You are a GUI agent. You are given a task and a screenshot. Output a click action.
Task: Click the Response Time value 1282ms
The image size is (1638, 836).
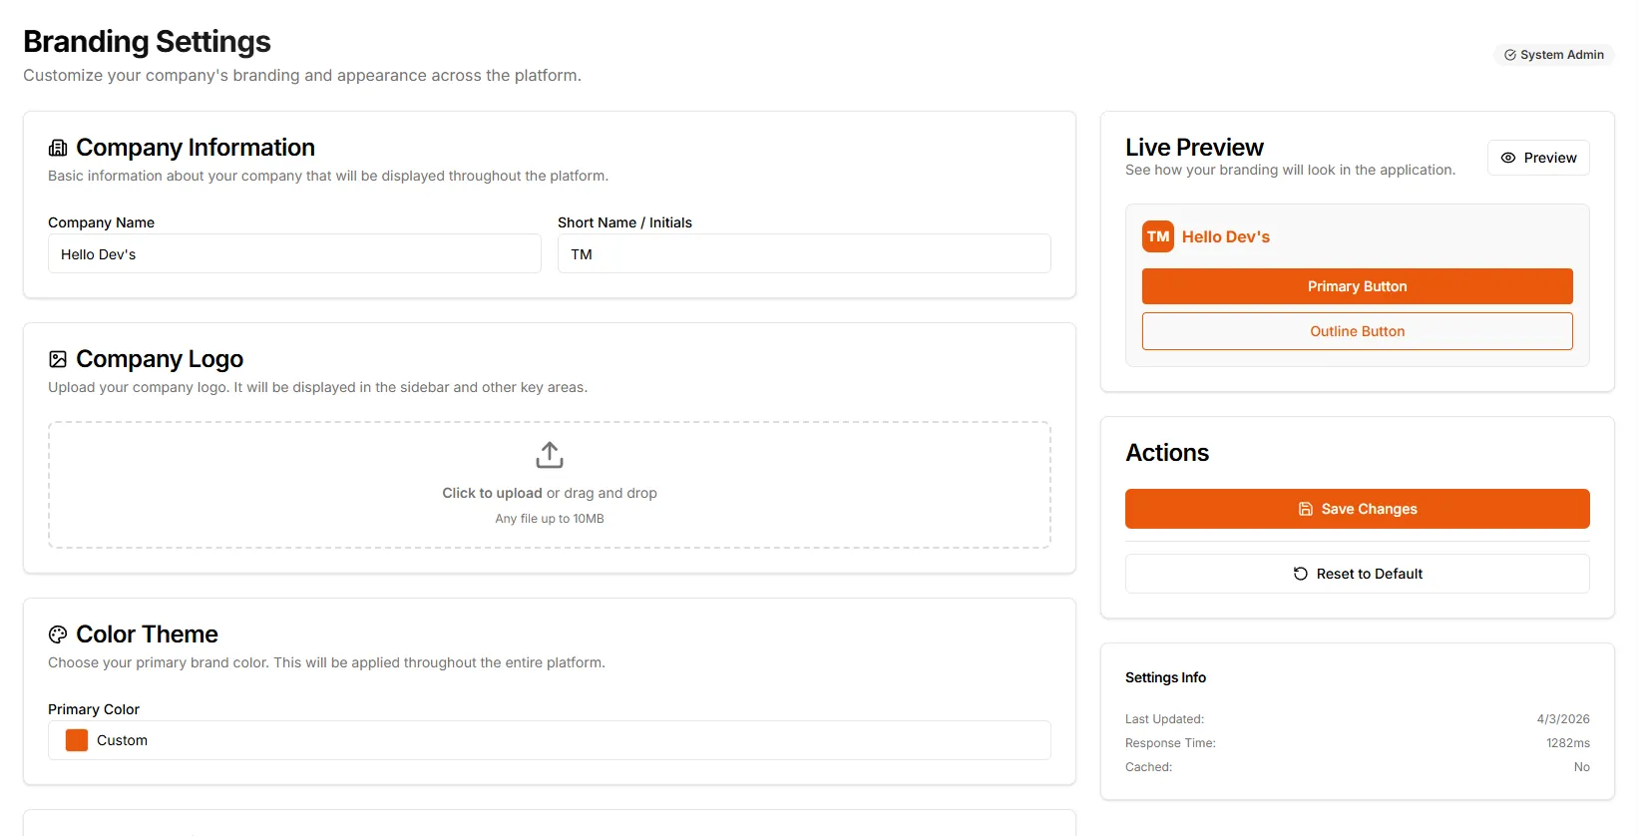[x=1568, y=743]
